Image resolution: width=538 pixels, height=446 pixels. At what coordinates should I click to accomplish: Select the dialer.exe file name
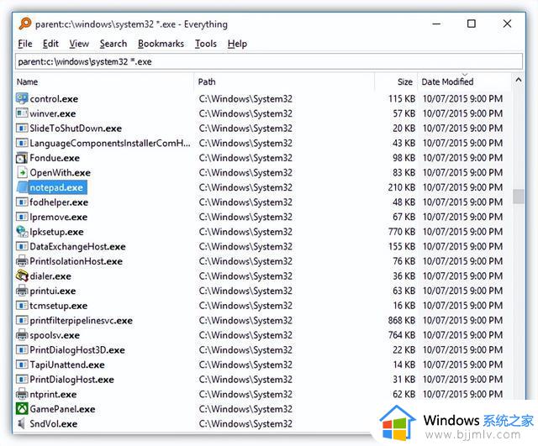50,276
